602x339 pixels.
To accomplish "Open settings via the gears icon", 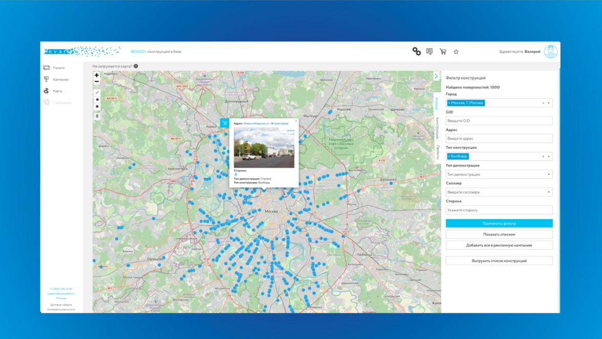I will pyautogui.click(x=416, y=51).
